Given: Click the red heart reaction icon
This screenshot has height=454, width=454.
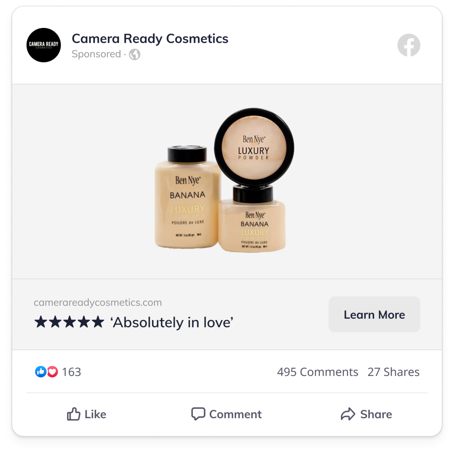Looking at the screenshot, I should (x=53, y=372).
